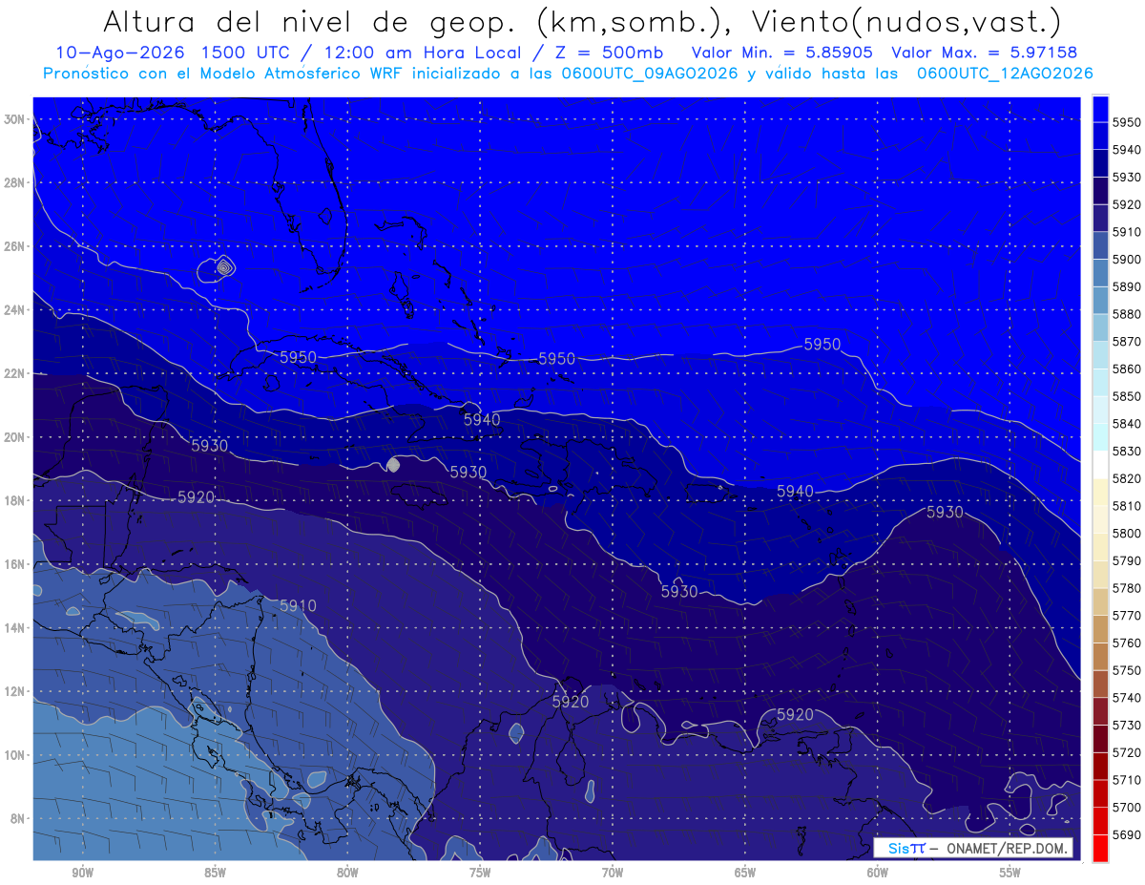
Task: Click the bright blue swatch above legend 5950
Action: [1100, 109]
